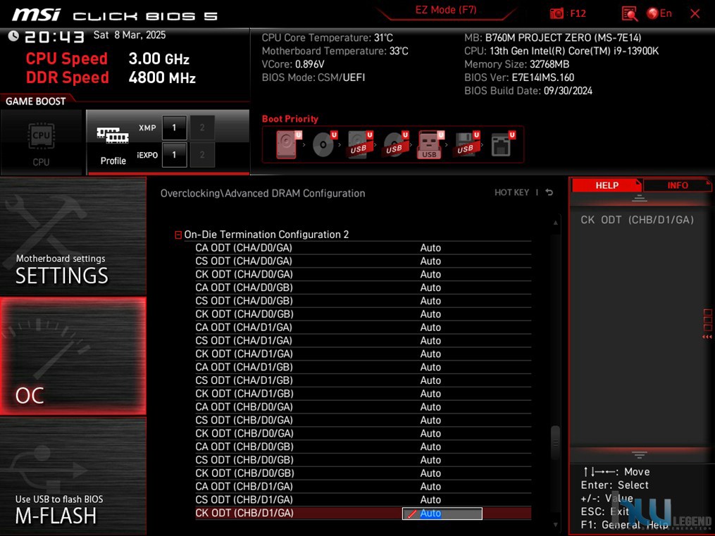Select the CK ODT (CHB/D0/GA) row
This screenshot has width=715, height=536.
coord(363,433)
